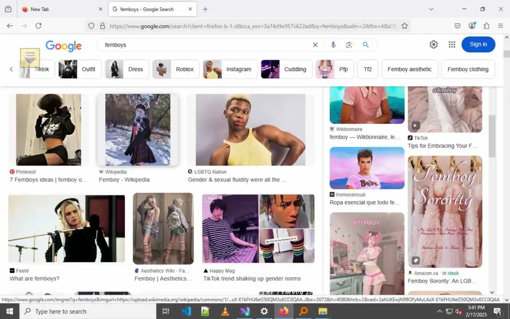Select the femboys - Google Search tab
The width and height of the screenshot is (510, 319).
click(153, 9)
